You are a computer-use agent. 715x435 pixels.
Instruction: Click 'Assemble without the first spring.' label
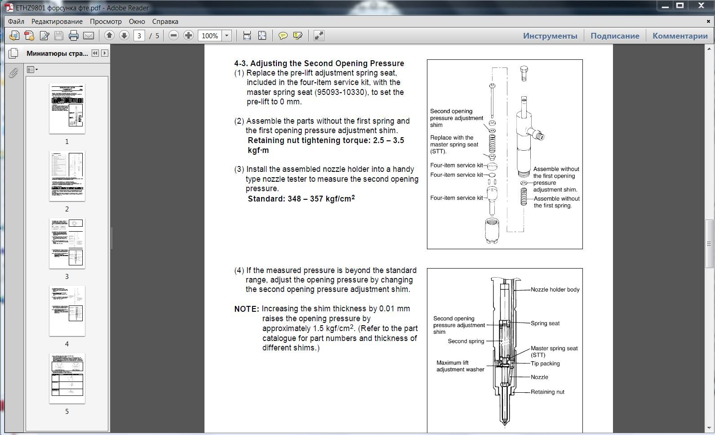pos(556,202)
